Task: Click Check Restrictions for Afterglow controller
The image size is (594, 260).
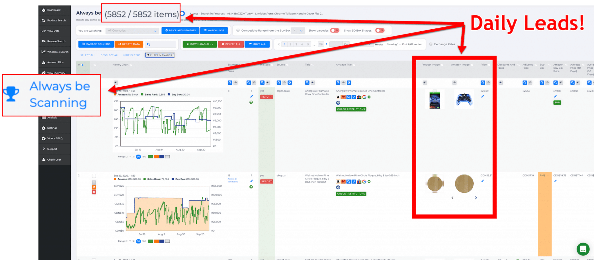Action: pyautogui.click(x=351, y=109)
